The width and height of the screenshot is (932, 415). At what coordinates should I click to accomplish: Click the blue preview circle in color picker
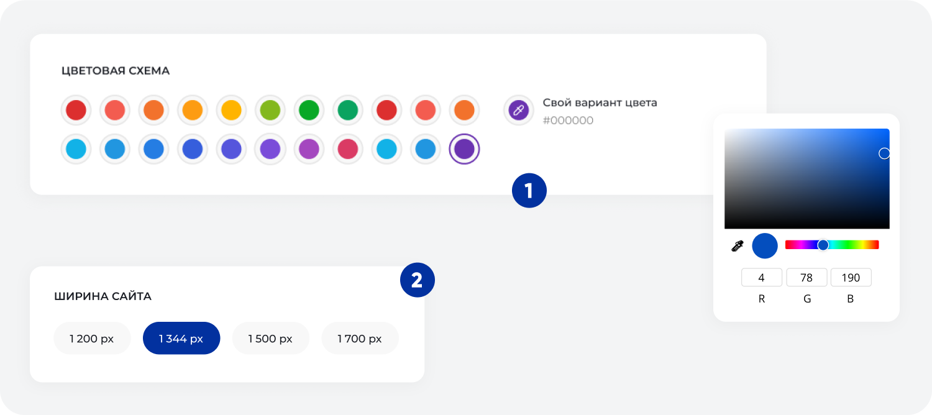pos(765,246)
